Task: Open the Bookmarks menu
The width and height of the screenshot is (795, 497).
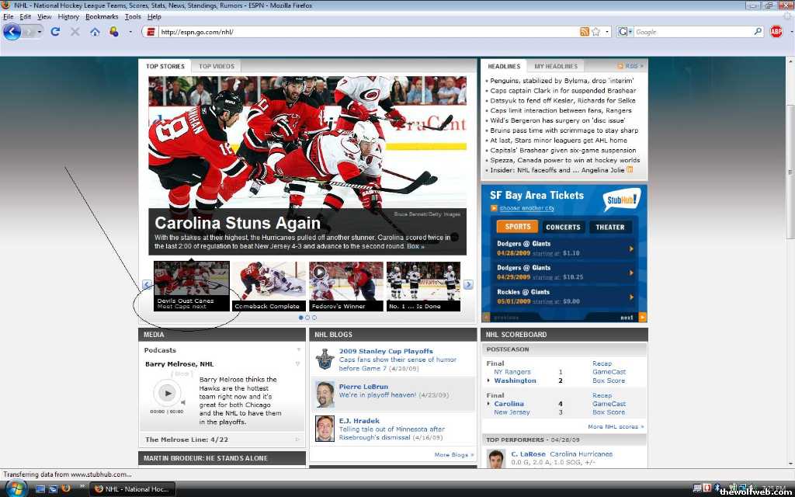Action: [102, 16]
